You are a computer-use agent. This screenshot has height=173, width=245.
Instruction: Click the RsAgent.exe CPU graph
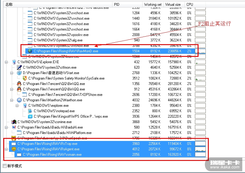pos(200,149)
